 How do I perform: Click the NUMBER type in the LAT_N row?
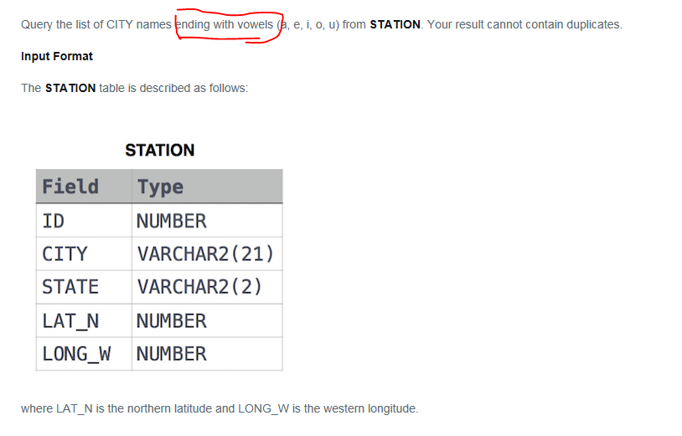[x=207, y=321]
